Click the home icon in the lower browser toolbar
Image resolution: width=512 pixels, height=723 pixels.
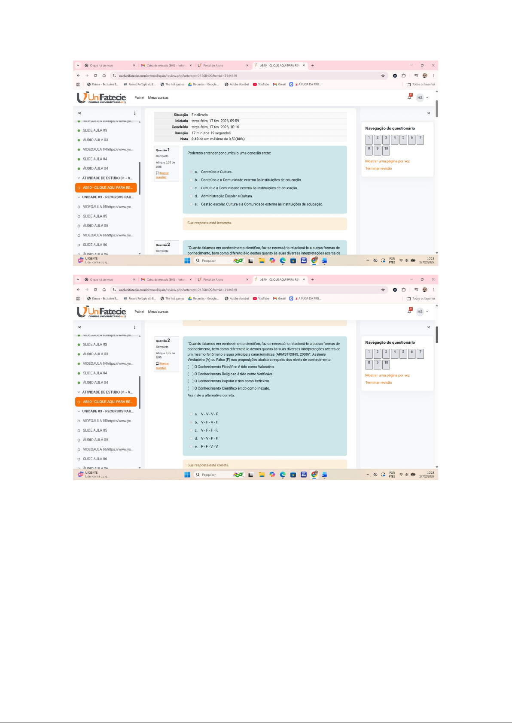104,290
